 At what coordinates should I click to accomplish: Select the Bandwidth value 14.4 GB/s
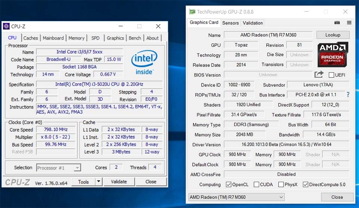point(326,134)
